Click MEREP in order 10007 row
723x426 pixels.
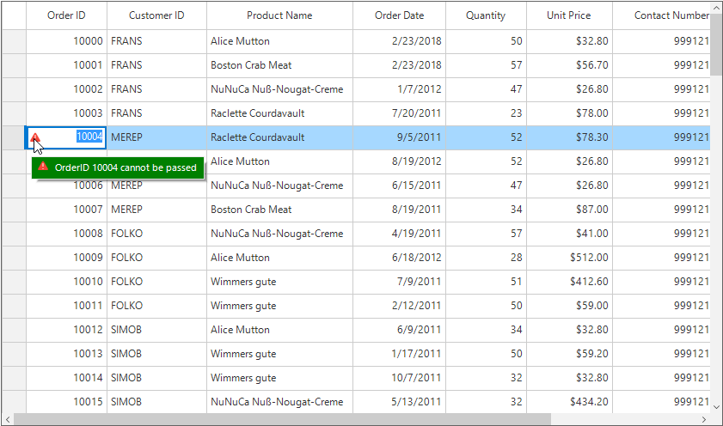point(126,210)
